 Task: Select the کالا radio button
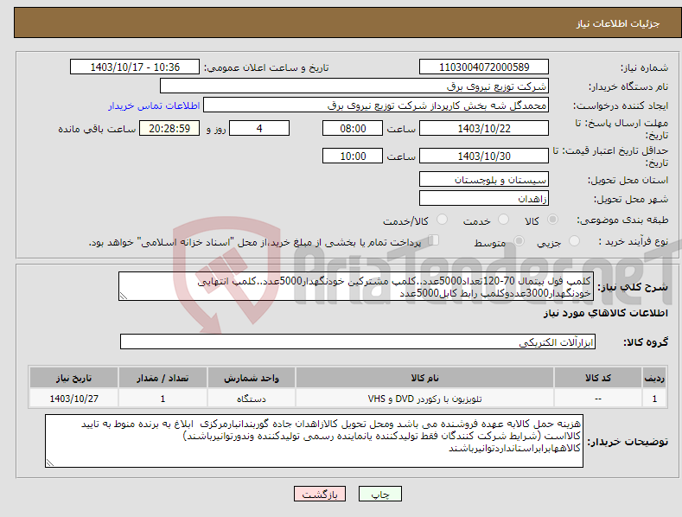(x=553, y=220)
